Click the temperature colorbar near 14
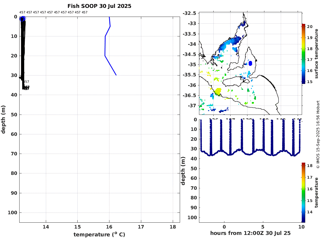The image size is (321, 239). click(303, 212)
